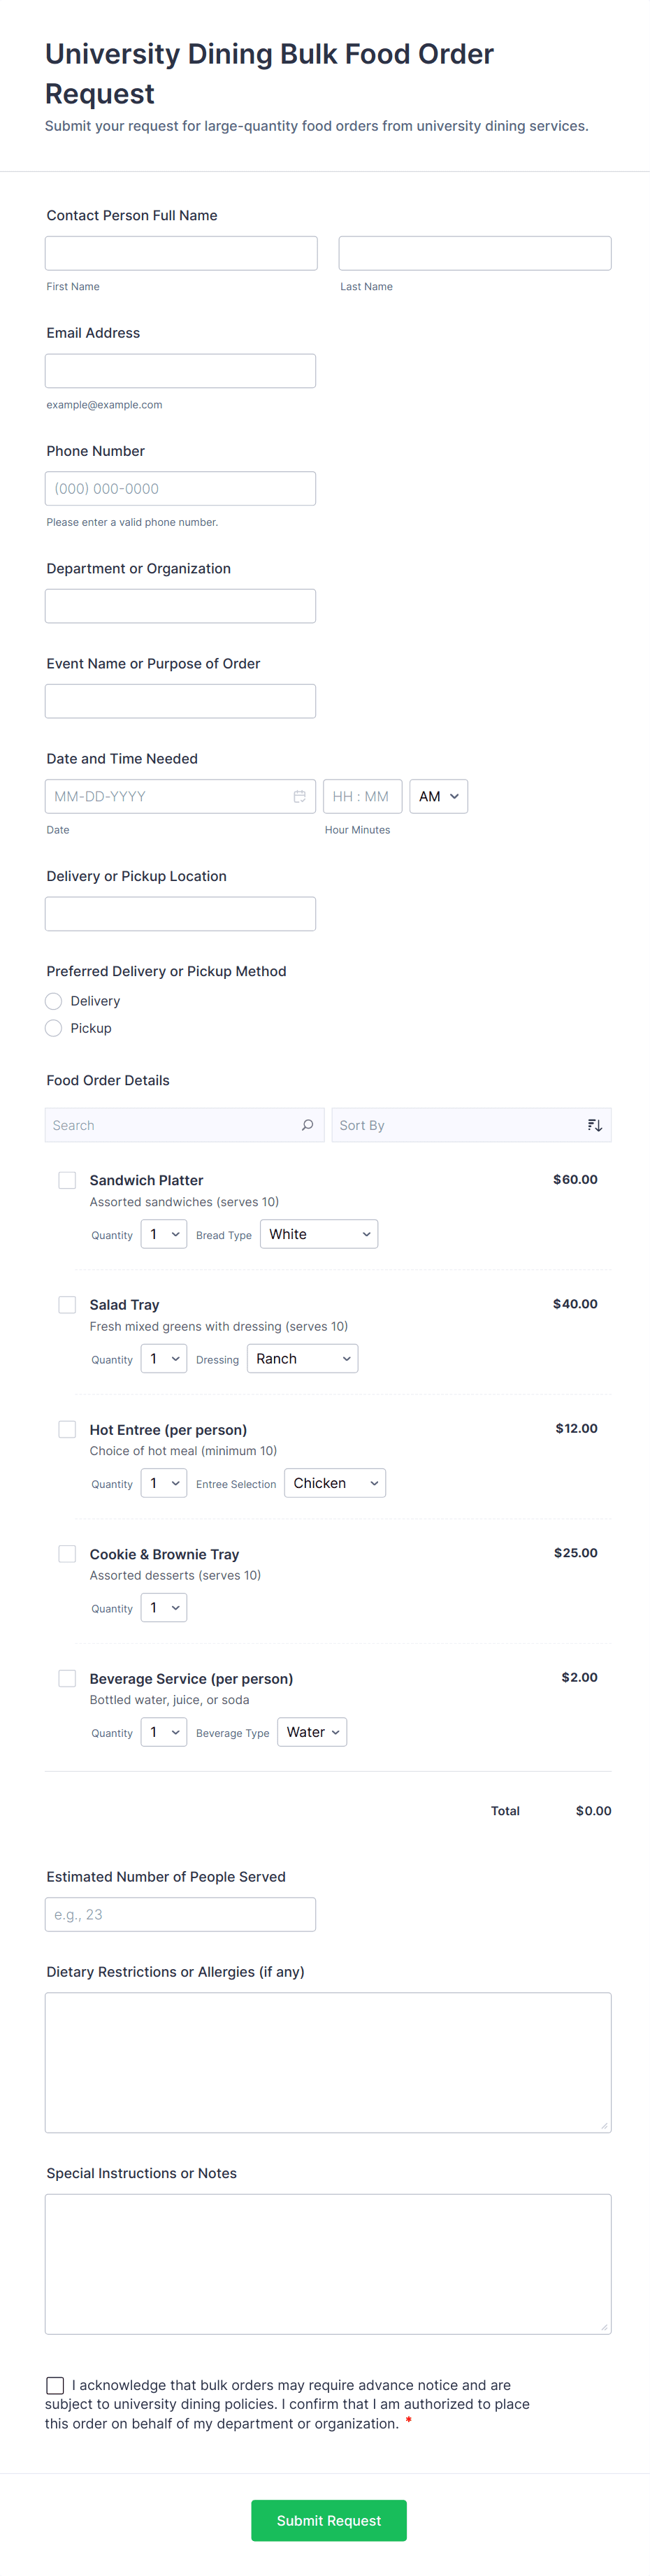Check the bulk order acknowledgment checkbox
Image resolution: width=650 pixels, height=2576 pixels.
[55, 2385]
